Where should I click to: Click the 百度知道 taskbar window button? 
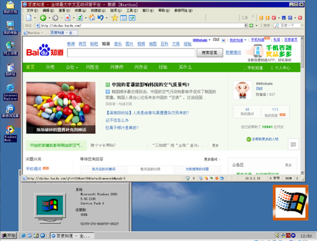click(x=72, y=236)
